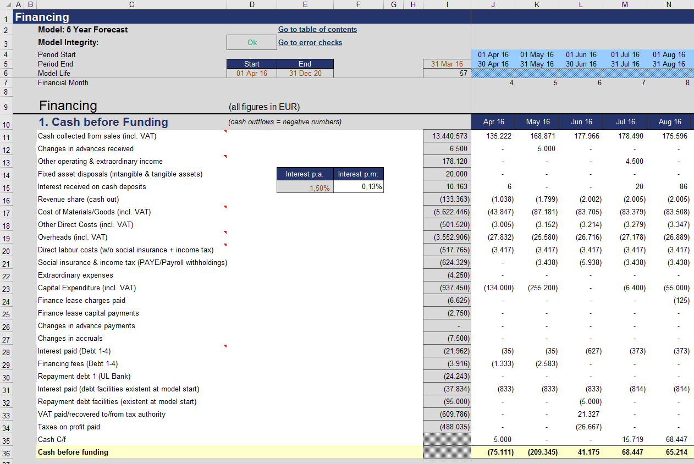Viewport: 694px width, 464px height.
Task: Click the Interest p.a. 1,50% input cell
Action: pyautogui.click(x=305, y=187)
